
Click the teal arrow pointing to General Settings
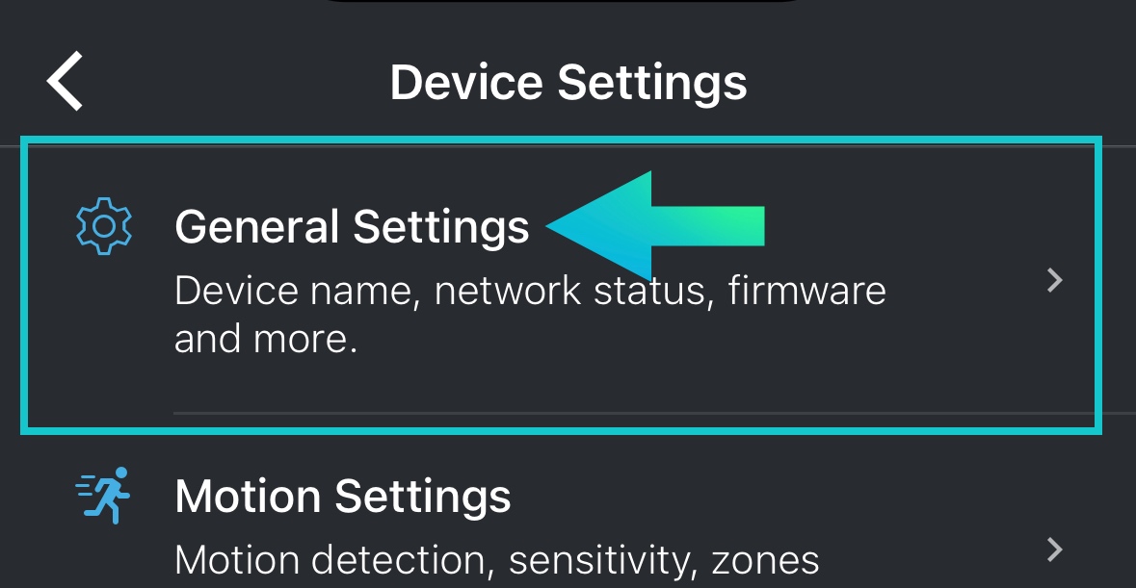[x=655, y=225]
